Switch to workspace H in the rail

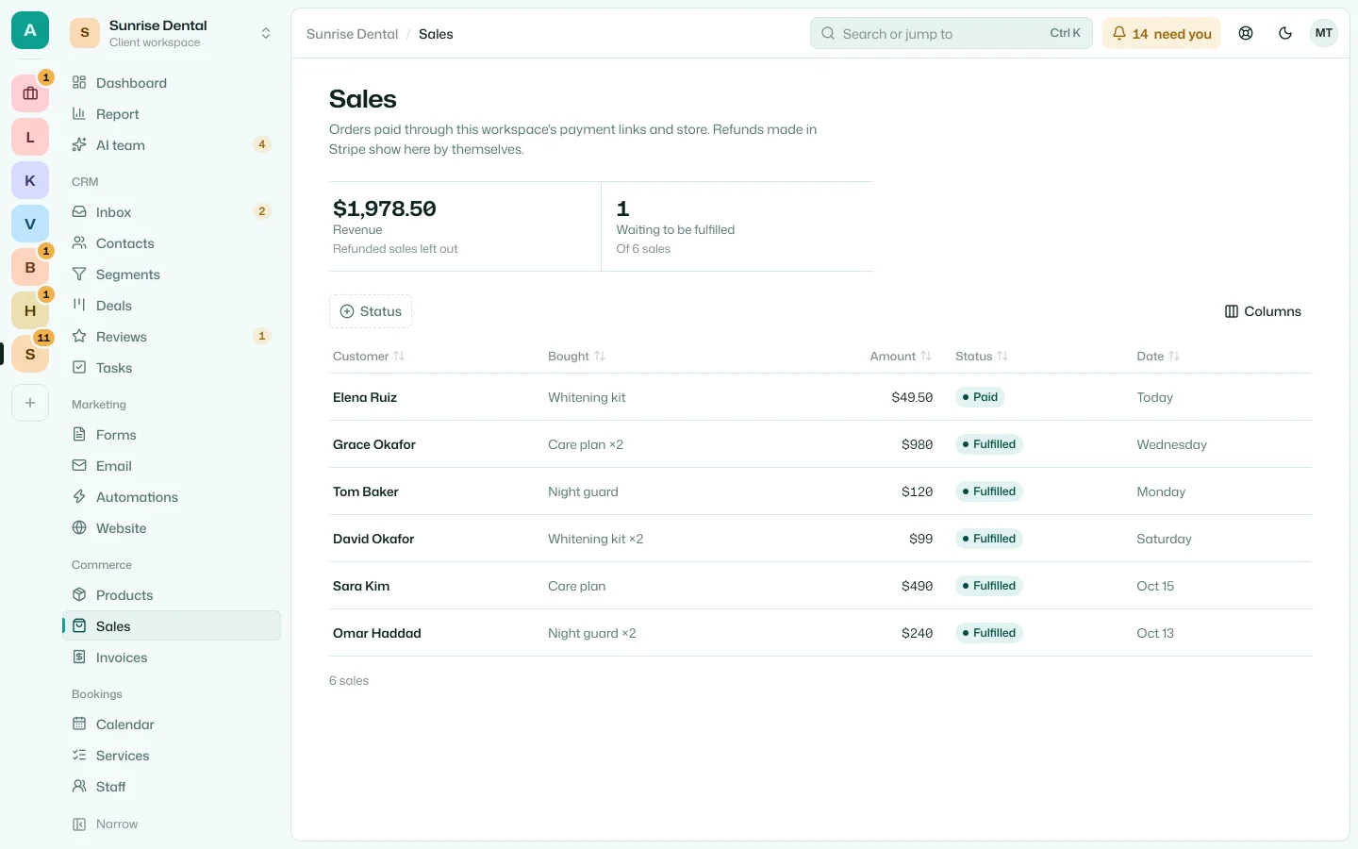coord(30,310)
